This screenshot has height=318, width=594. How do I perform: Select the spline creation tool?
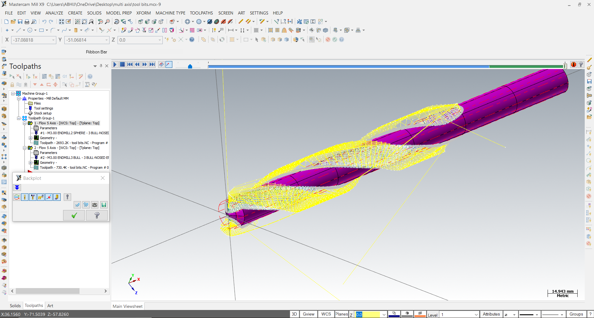[64, 30]
